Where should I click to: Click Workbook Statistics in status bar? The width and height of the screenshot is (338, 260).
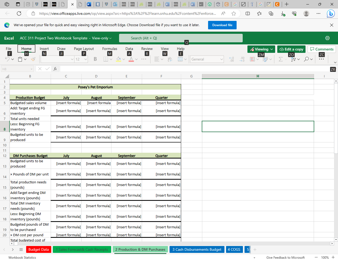[22, 258]
